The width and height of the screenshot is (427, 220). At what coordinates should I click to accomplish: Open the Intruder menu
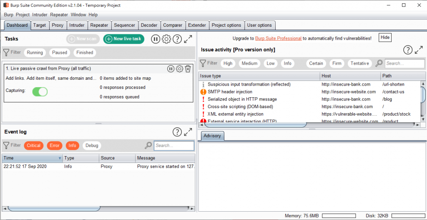[x=40, y=15]
